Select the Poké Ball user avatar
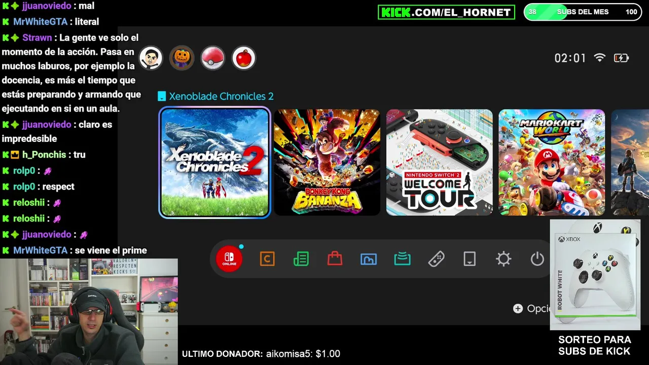The height and width of the screenshot is (365, 649). point(212,58)
